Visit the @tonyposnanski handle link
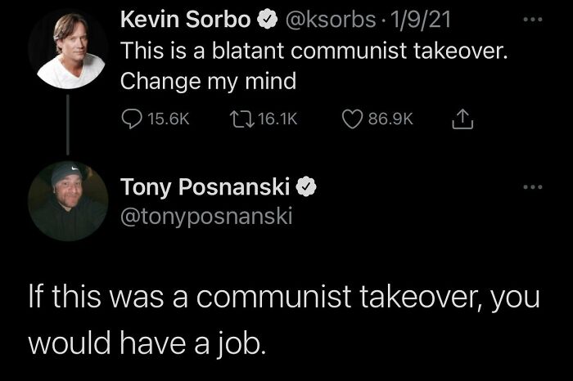The height and width of the screenshot is (381, 573). coord(206,215)
